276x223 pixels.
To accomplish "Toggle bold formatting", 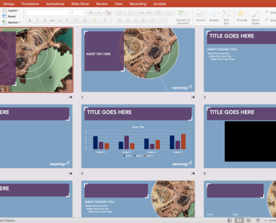I will [x=30, y=20].
